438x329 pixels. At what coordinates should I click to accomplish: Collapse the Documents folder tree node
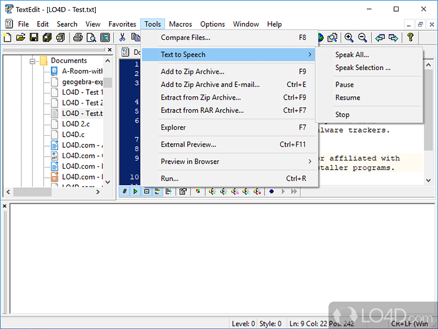click(33, 61)
